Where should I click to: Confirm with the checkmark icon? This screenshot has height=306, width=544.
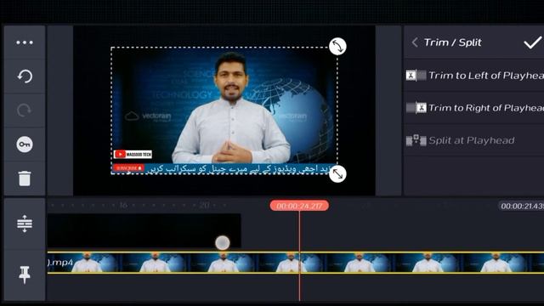coord(532,42)
